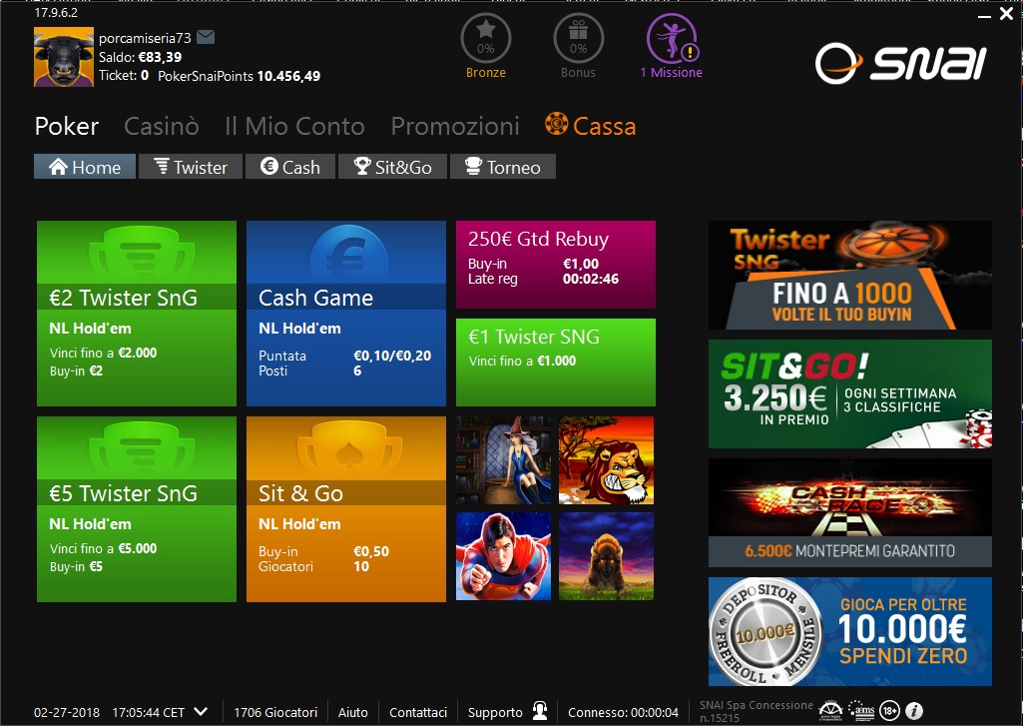Open the €1 Twister SNG tile
This screenshot has height=726, width=1023.
point(555,363)
